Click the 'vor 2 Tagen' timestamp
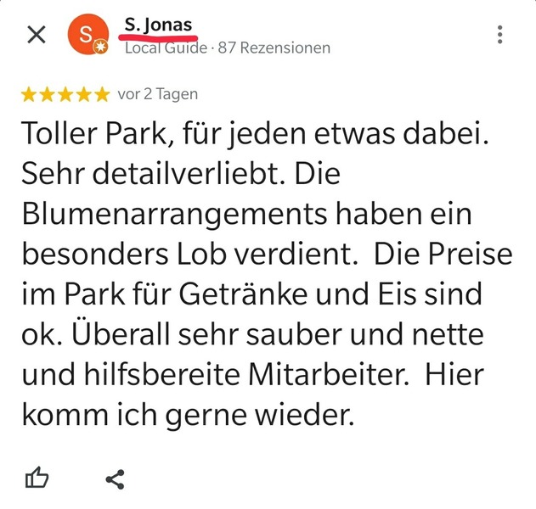The image size is (536, 509). click(158, 95)
